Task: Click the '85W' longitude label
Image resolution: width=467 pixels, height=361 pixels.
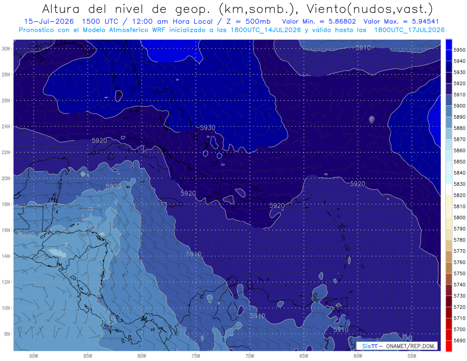Action: click(88, 356)
